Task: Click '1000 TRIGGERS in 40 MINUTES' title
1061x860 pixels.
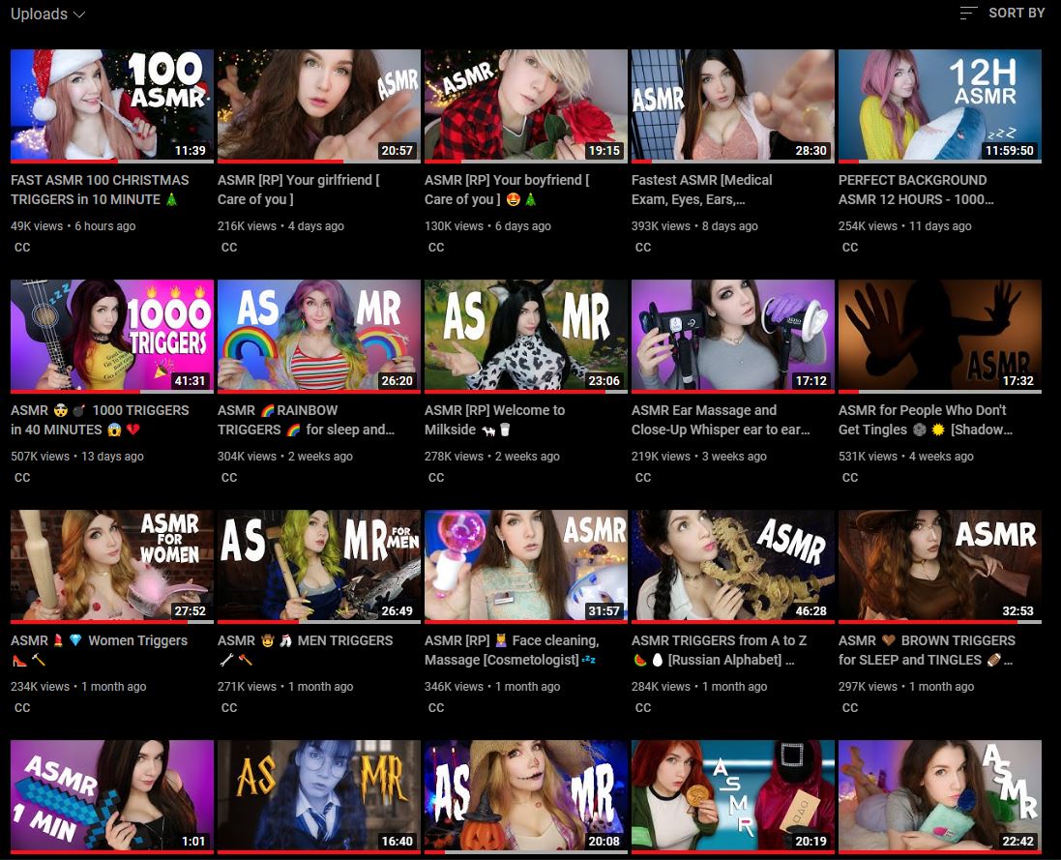Action: [101, 420]
